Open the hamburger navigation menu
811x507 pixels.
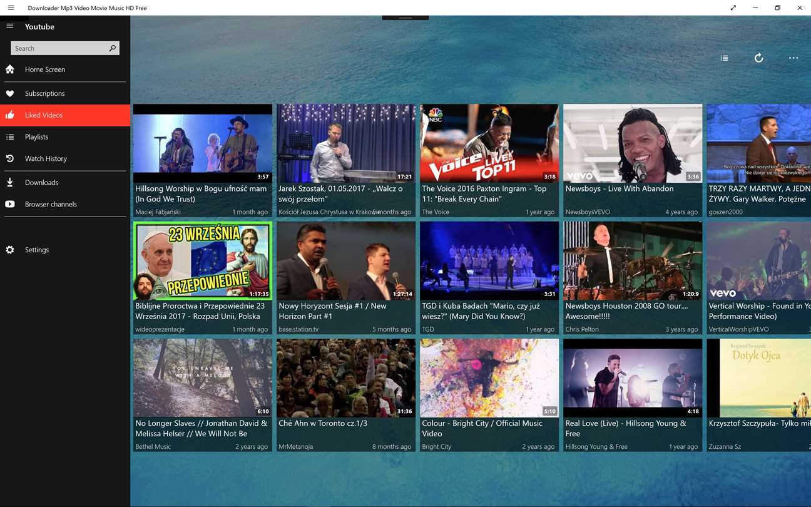[x=10, y=26]
